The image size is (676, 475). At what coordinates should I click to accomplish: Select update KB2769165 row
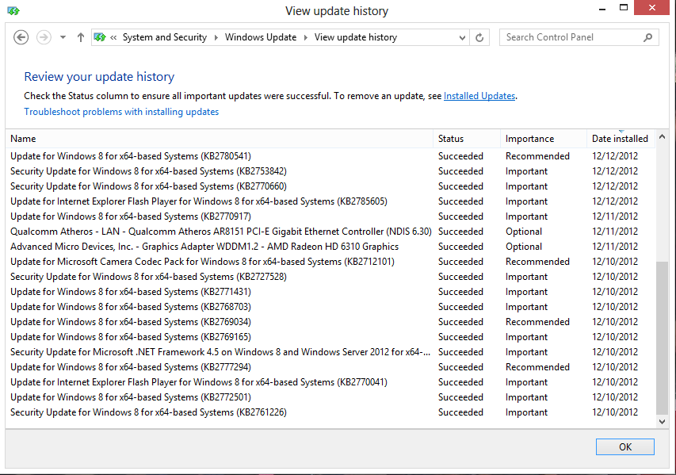point(330,337)
